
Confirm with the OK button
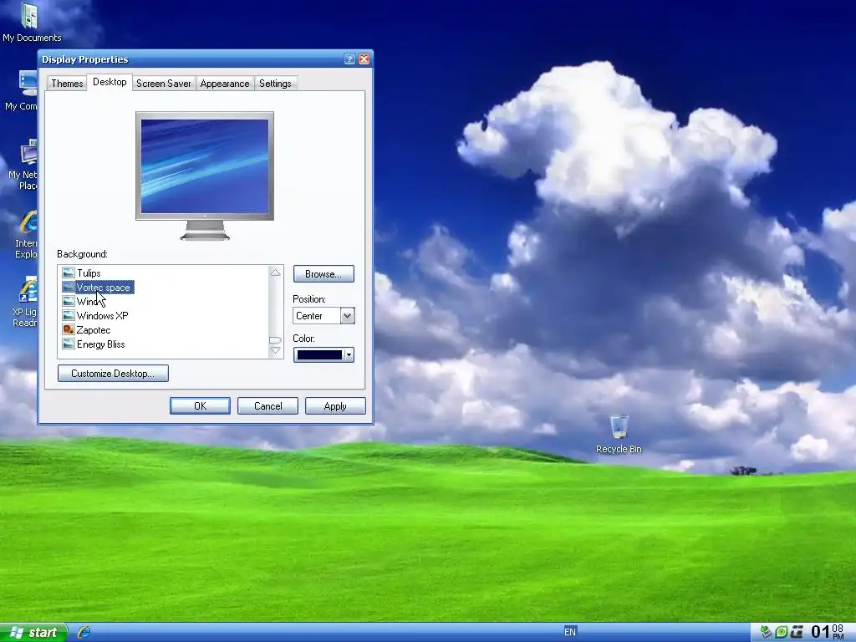200,406
